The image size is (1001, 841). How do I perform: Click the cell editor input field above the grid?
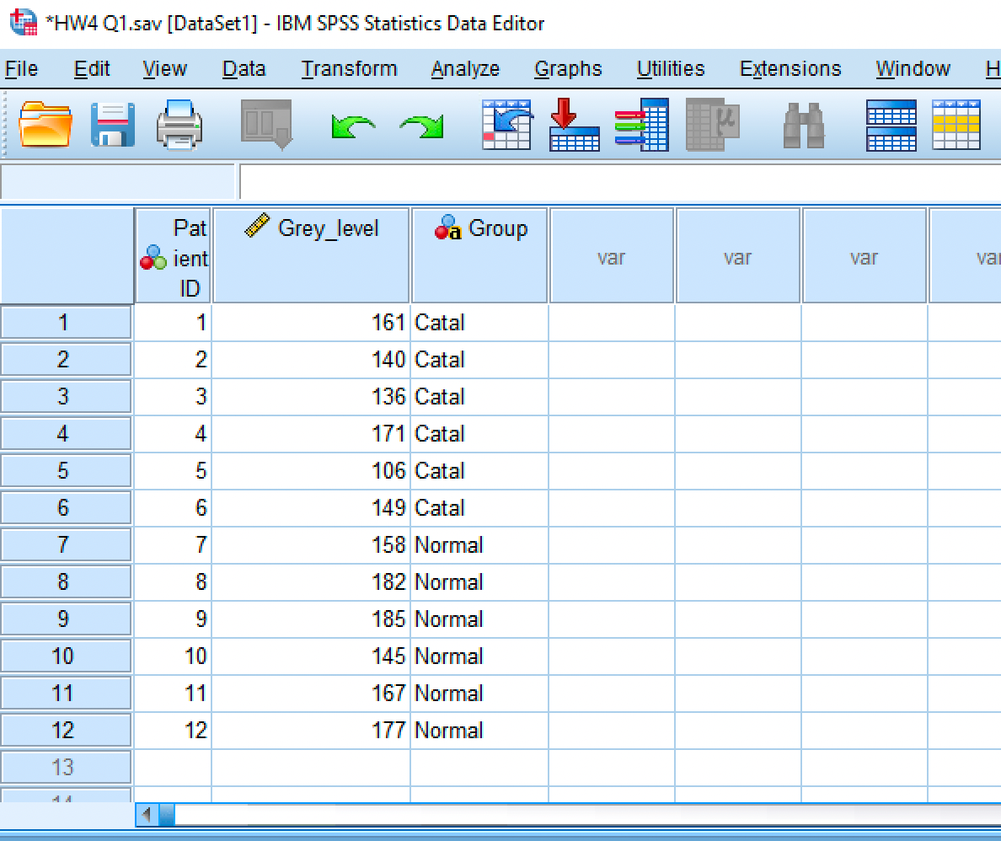tap(619, 181)
